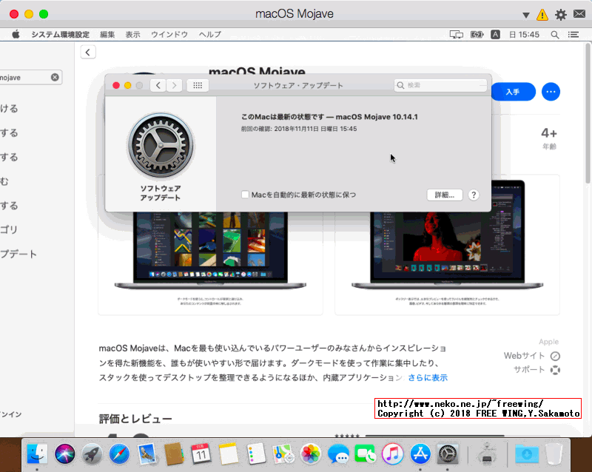Click the 入手 button for macOS Mojave

(514, 91)
